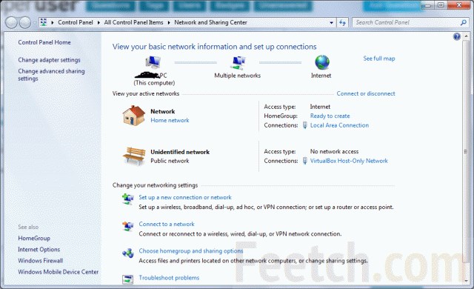Expand the arrow after Control Panel breadcrumb

click(99, 22)
